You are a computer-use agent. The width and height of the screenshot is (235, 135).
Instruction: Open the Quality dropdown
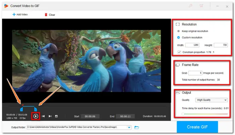211,100
